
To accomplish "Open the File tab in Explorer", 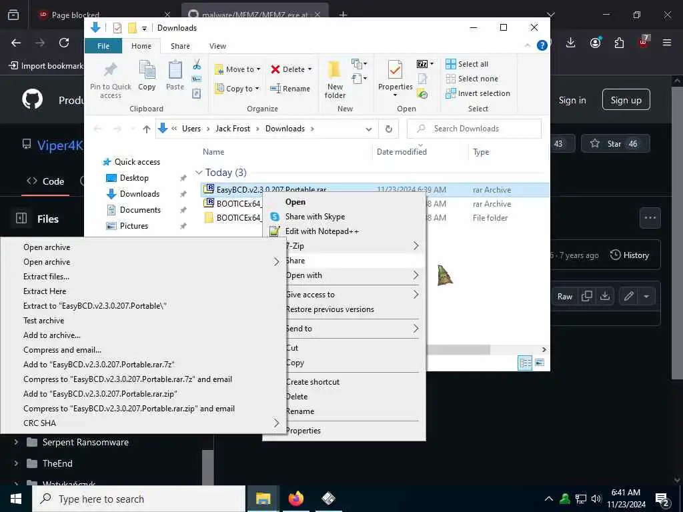I will [x=103, y=46].
